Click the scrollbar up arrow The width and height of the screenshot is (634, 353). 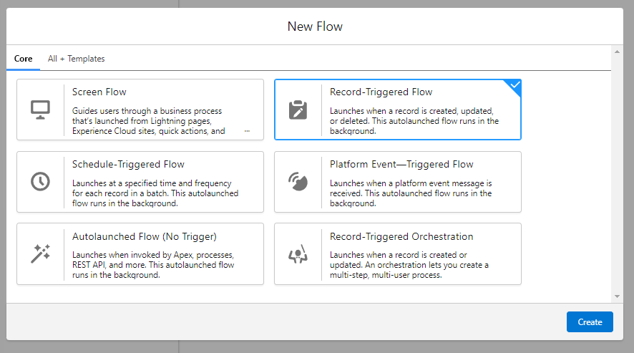[x=617, y=52]
